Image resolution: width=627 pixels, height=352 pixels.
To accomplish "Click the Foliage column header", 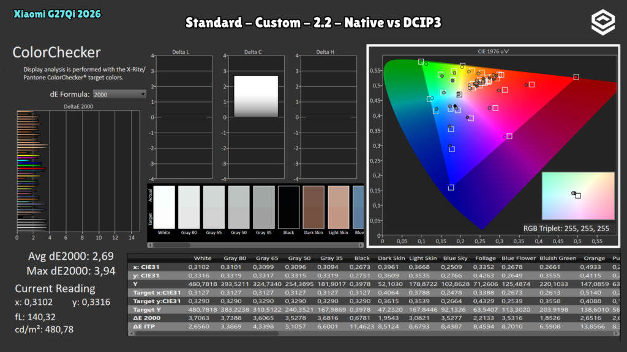I will [x=486, y=258].
